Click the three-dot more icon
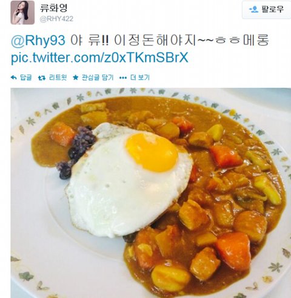The width and height of the screenshot is (291, 298). coord(123,78)
